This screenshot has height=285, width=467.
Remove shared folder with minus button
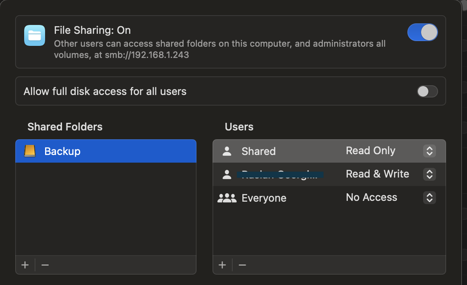coord(45,265)
